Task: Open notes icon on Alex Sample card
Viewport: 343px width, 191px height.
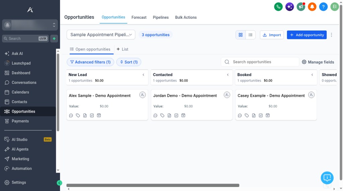Action: [x=85, y=115]
